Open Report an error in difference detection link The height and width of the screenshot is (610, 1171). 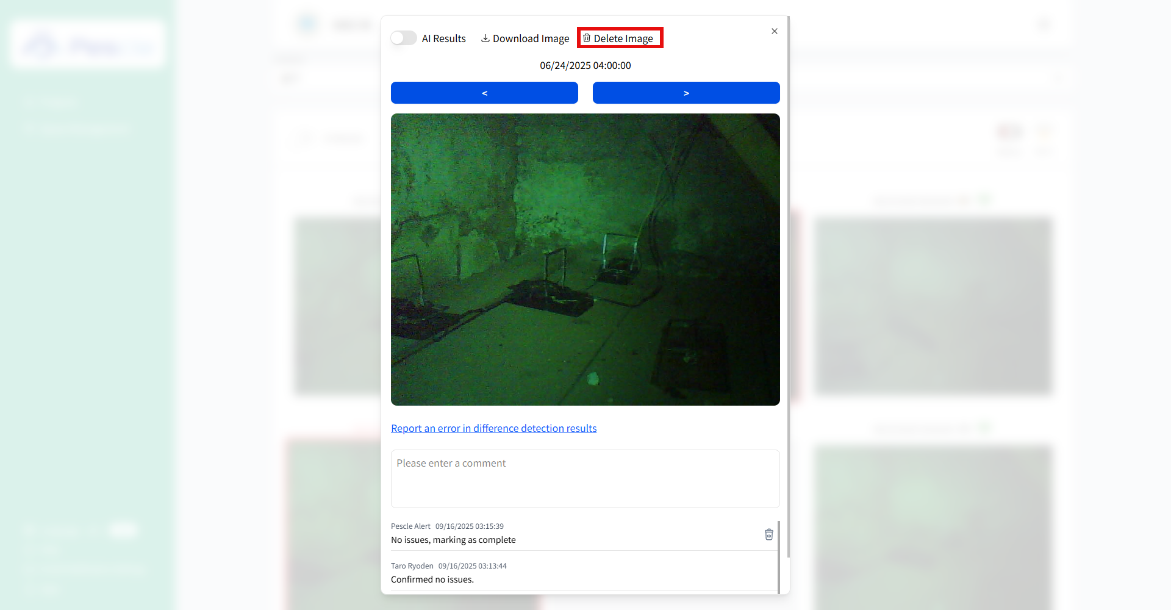click(493, 428)
